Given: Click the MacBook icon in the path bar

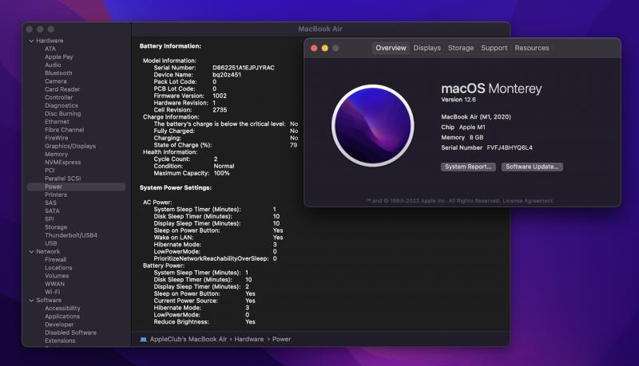Looking at the screenshot, I should point(144,339).
